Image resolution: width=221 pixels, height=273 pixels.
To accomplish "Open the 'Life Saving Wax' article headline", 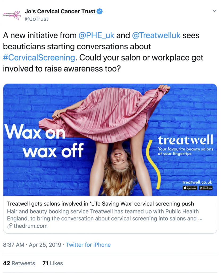I will [x=101, y=204].
